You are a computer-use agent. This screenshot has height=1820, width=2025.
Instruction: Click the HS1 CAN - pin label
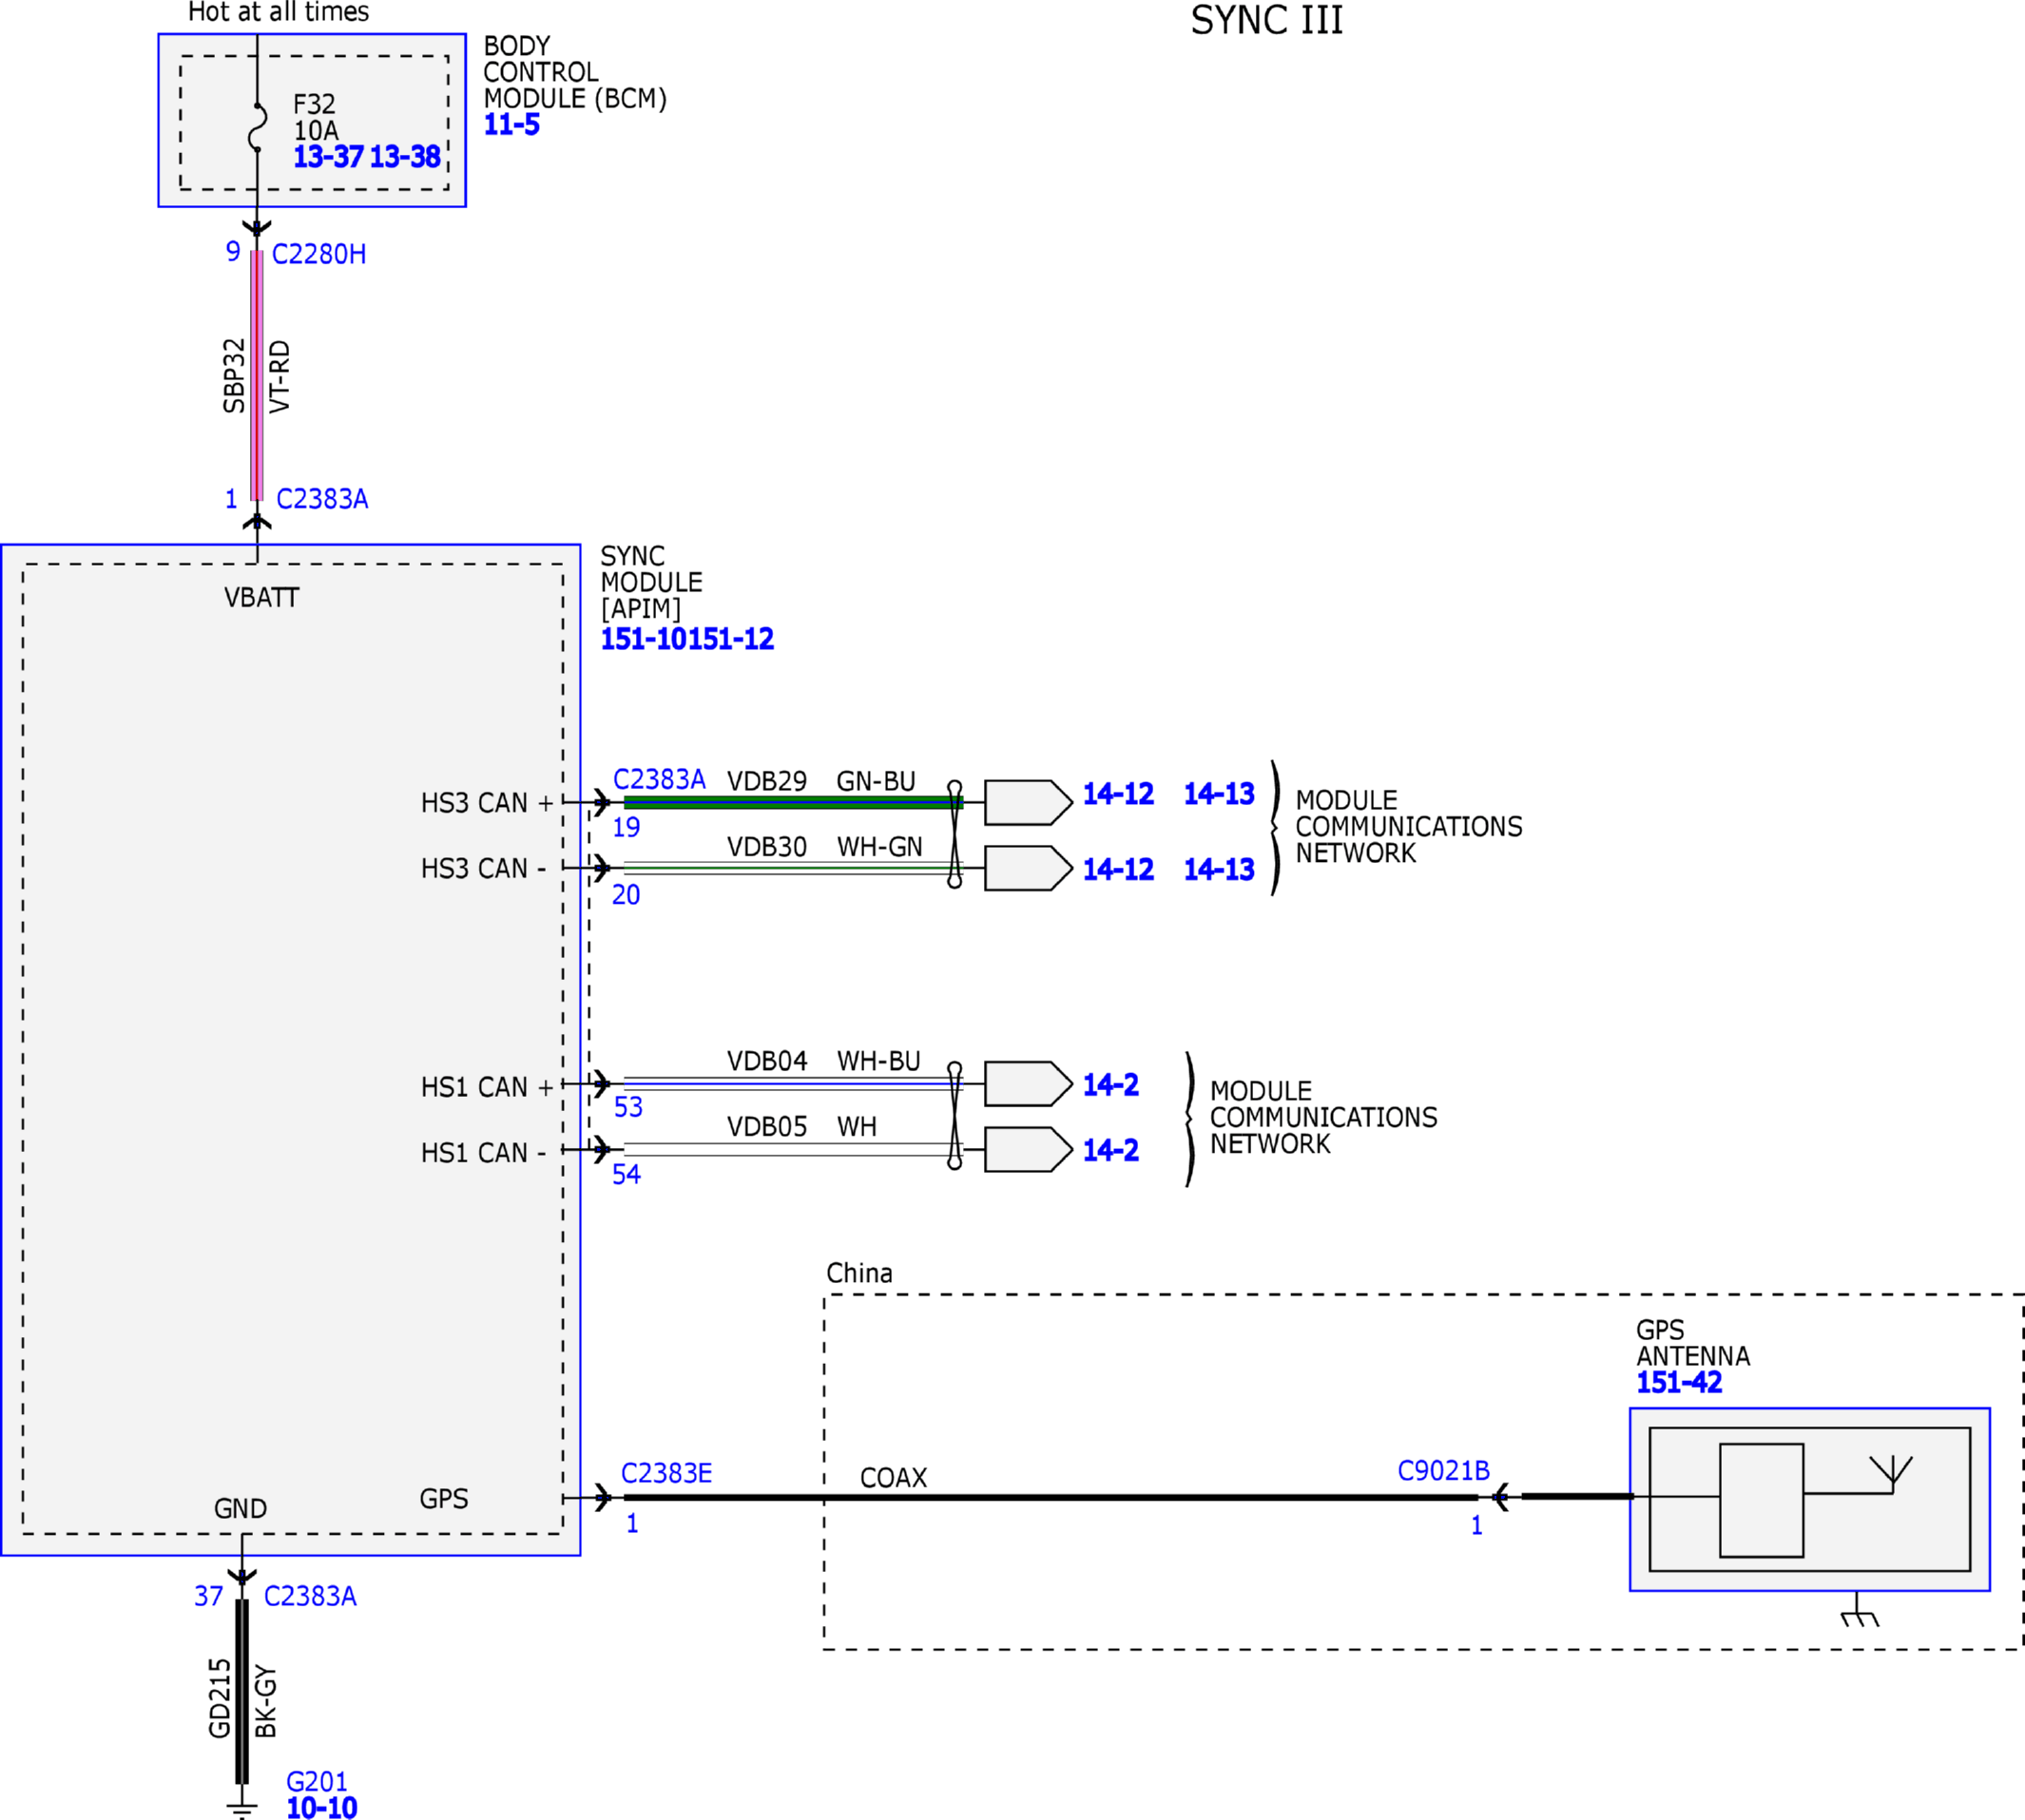483,1153
